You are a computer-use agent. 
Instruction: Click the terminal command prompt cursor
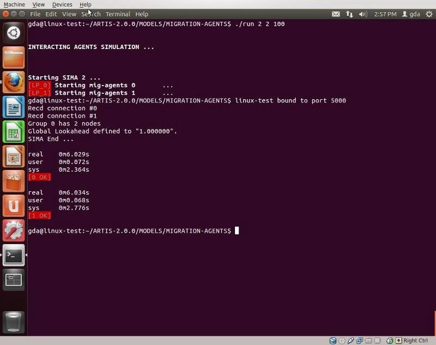pos(237,231)
